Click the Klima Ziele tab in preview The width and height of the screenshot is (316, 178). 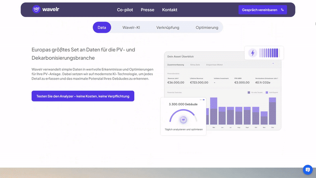(195, 65)
